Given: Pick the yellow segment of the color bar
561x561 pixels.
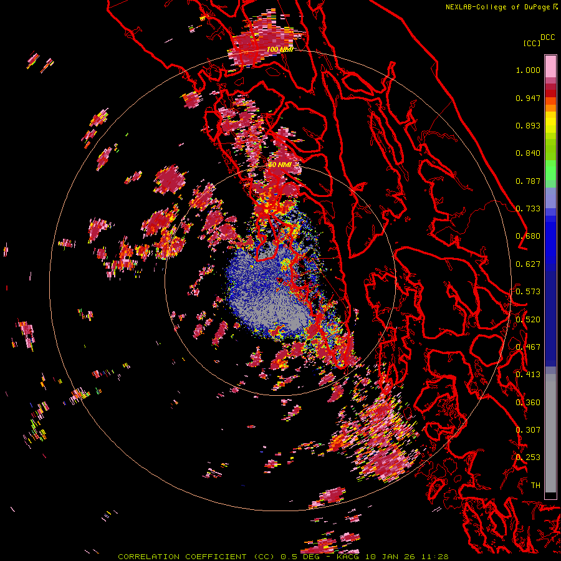Looking at the screenshot, I should pyautogui.click(x=550, y=122).
